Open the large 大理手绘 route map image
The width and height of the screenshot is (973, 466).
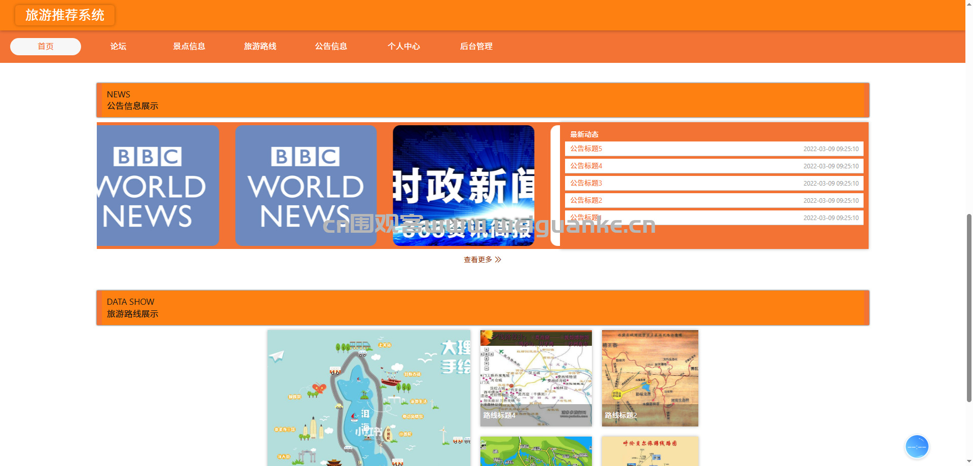click(x=369, y=398)
